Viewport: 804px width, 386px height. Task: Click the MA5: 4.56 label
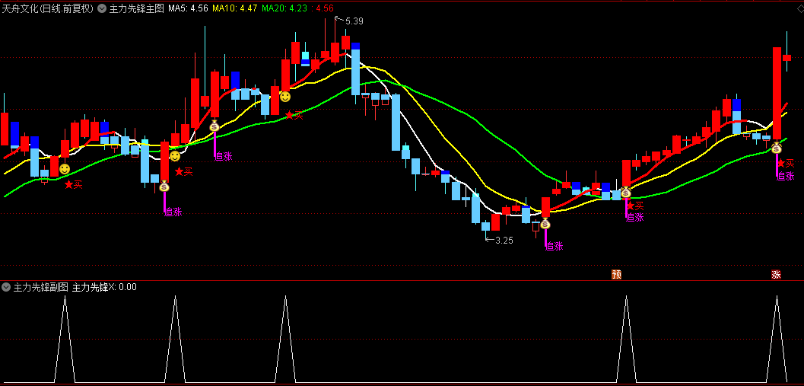(188, 8)
